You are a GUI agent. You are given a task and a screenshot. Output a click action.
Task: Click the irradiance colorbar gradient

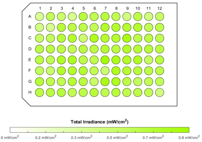coord(99,130)
